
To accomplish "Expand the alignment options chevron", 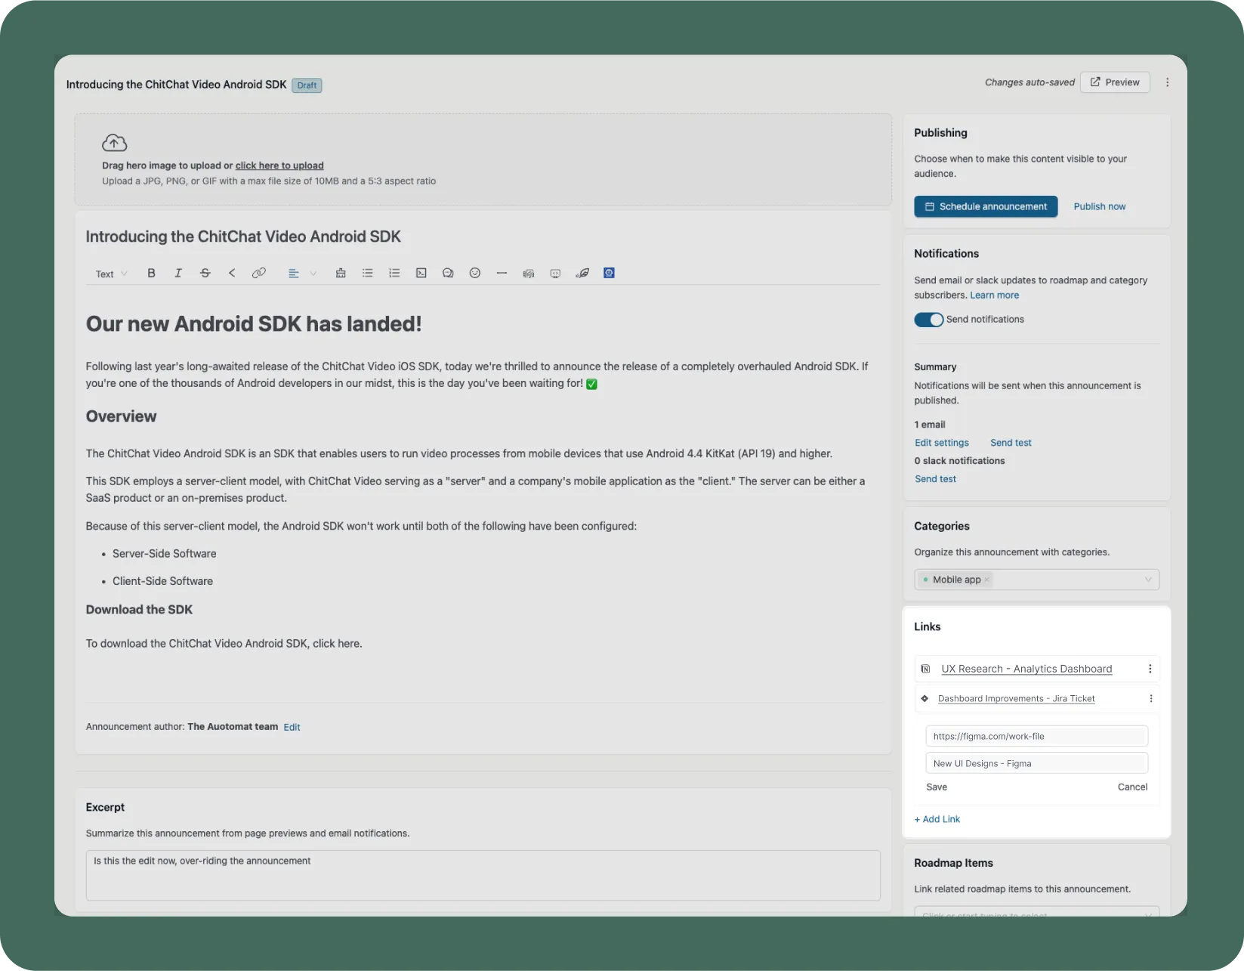I will (313, 273).
